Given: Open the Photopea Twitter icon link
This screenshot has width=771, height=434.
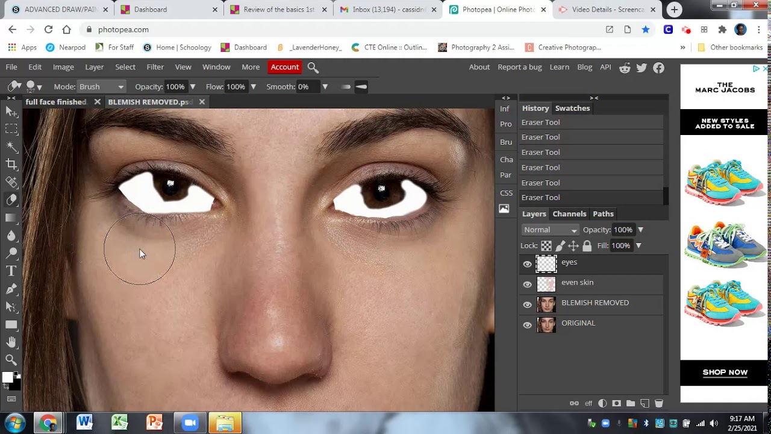Looking at the screenshot, I should tap(642, 68).
